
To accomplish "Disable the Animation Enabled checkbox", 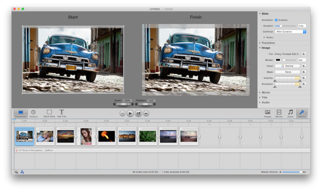I will [x=276, y=20].
